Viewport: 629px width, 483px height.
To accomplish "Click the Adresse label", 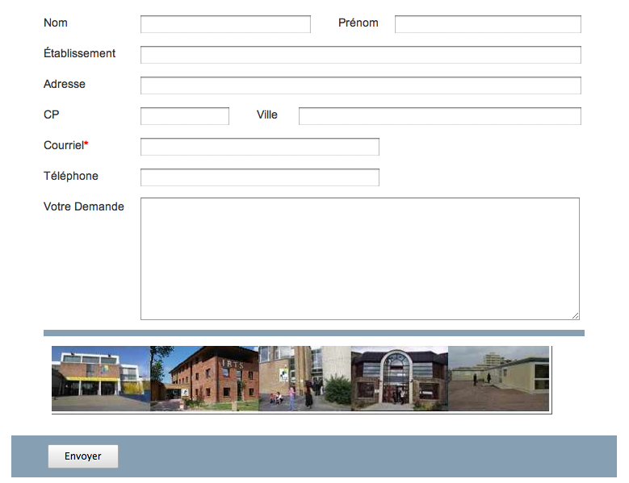I will point(64,84).
